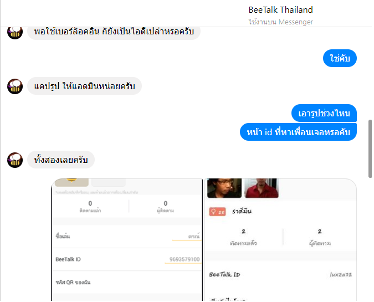Screen dimensions: 374x302
Task: Open the profile photo of man with glasses
Action: (x=224, y=188)
